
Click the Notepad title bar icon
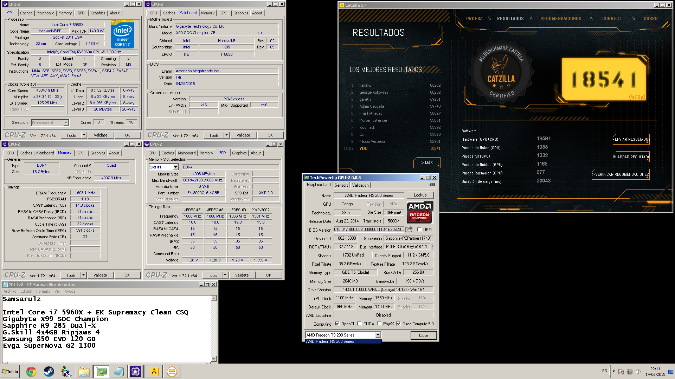pyautogui.click(x=5, y=285)
